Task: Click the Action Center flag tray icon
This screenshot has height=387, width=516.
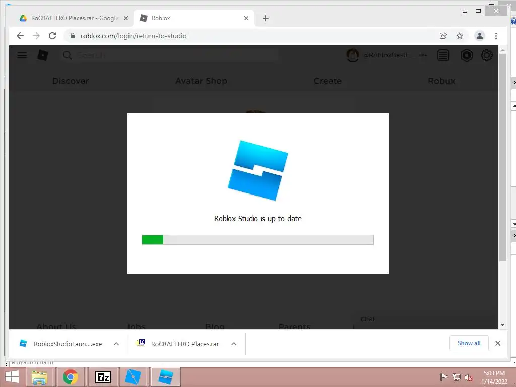Action: tap(444, 377)
